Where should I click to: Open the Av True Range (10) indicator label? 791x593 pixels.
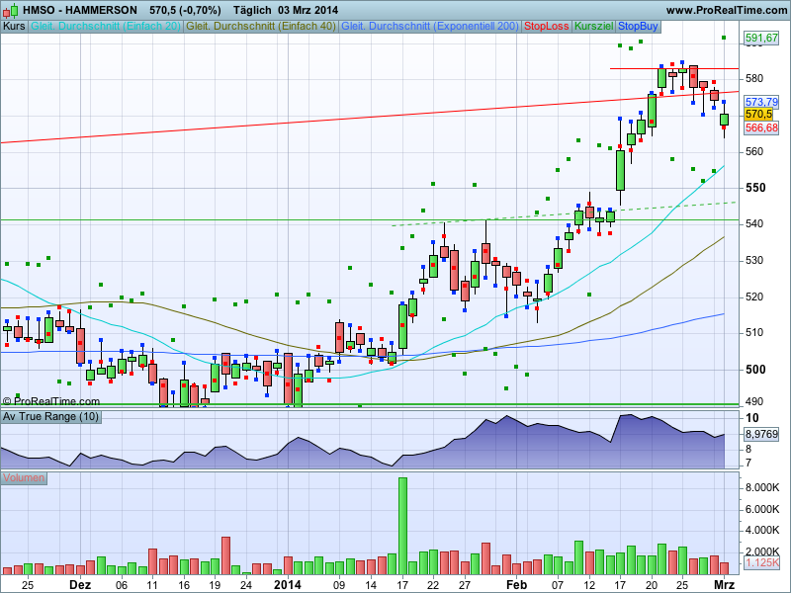pyautogui.click(x=49, y=416)
